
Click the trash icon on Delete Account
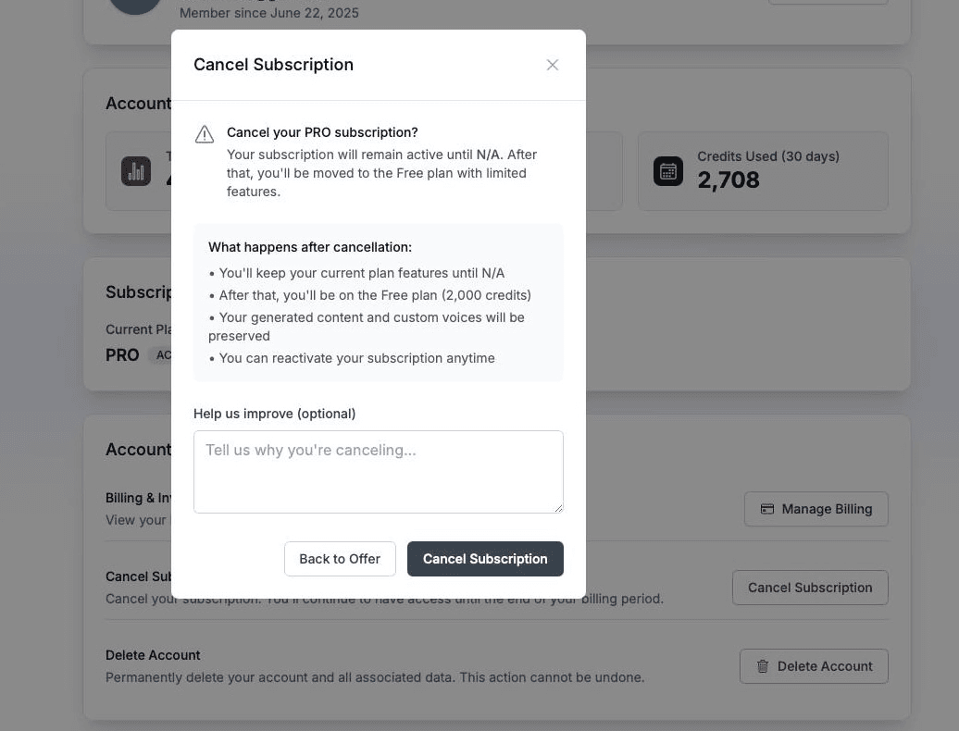point(763,665)
